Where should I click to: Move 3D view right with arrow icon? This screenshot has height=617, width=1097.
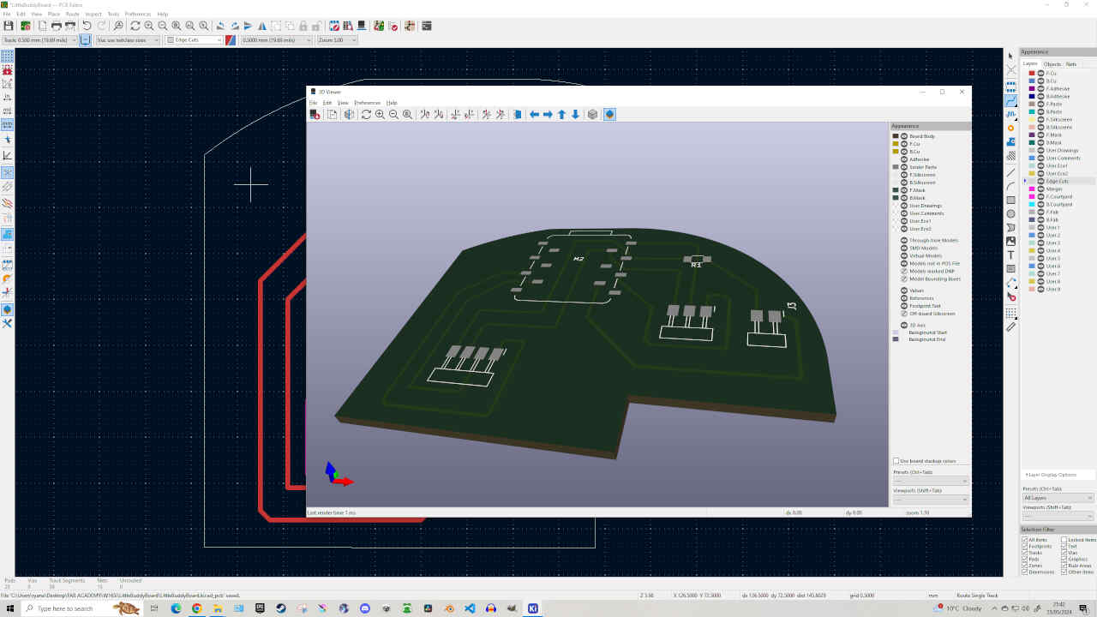(x=548, y=114)
